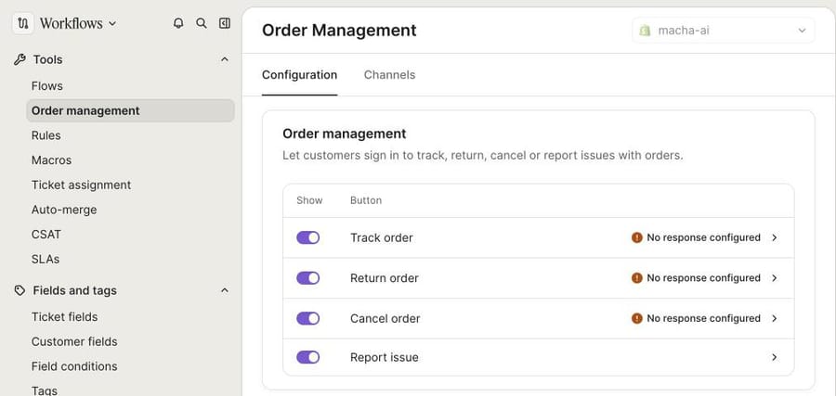This screenshot has width=836, height=396.
Task: Switch to the Channels tab
Action: (390, 75)
